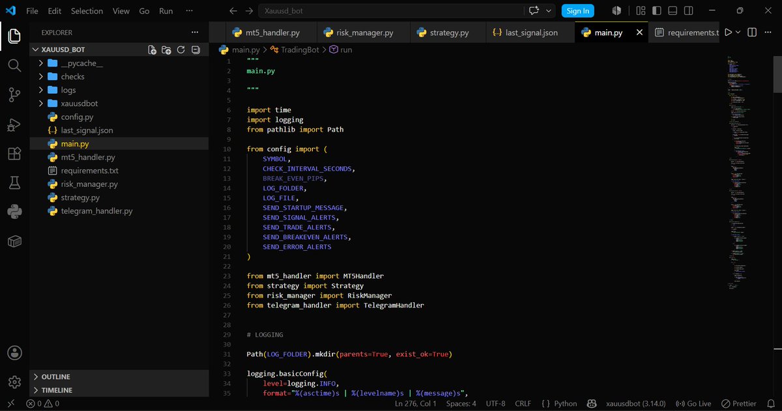Image resolution: width=782 pixels, height=411 pixels.
Task: Toggle the secondary side bar visibility
Action: pos(688,11)
